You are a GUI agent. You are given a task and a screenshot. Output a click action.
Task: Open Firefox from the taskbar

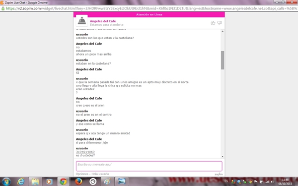point(78,182)
